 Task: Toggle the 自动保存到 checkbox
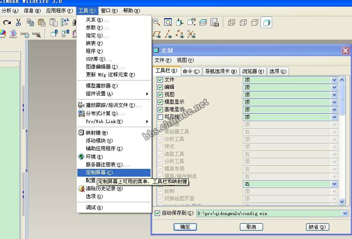[157, 213]
